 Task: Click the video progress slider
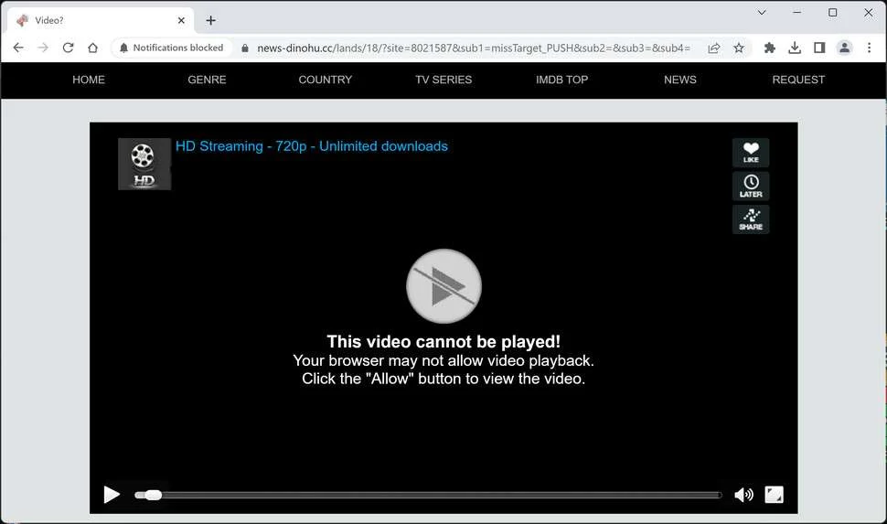[x=428, y=495]
